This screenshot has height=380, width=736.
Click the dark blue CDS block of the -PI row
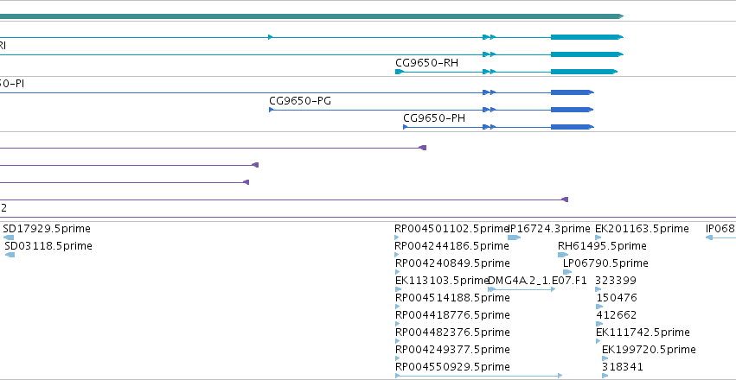(573, 92)
